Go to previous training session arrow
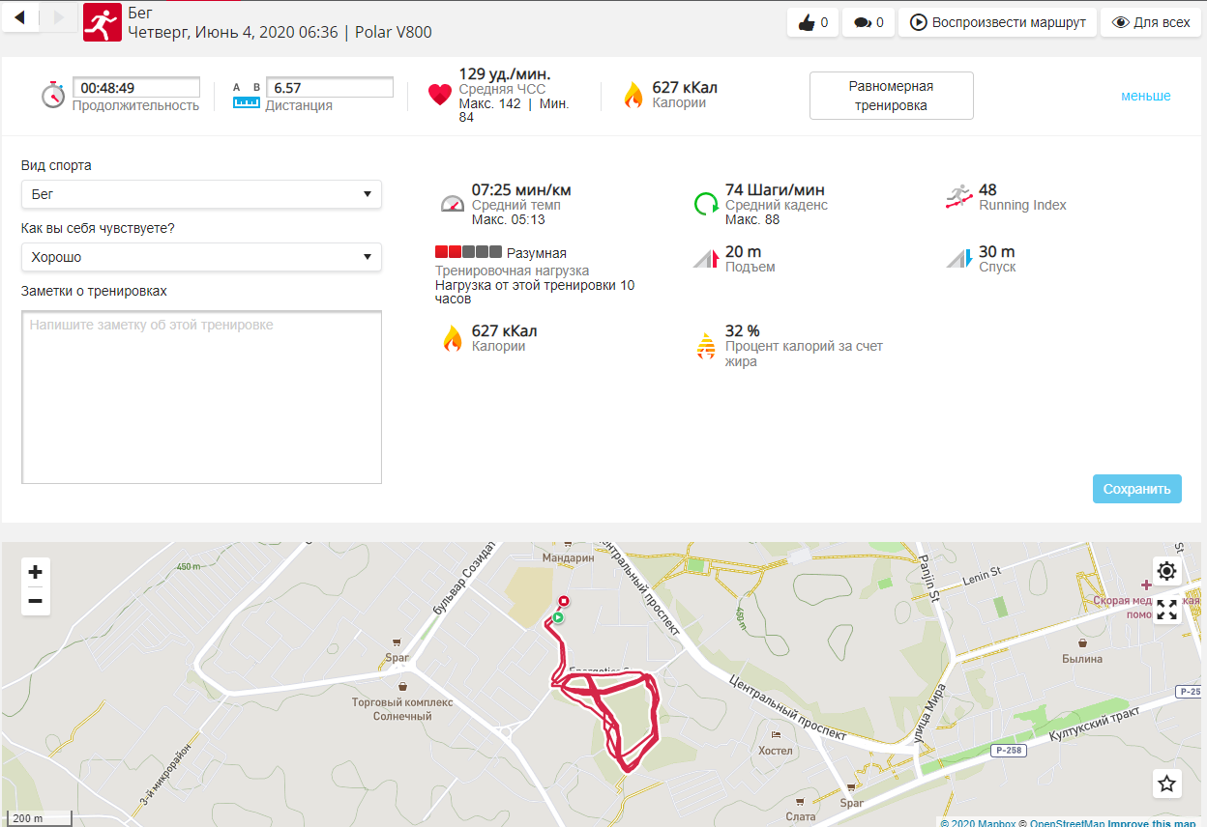Image resolution: width=1207 pixels, height=827 pixels. 20,17
